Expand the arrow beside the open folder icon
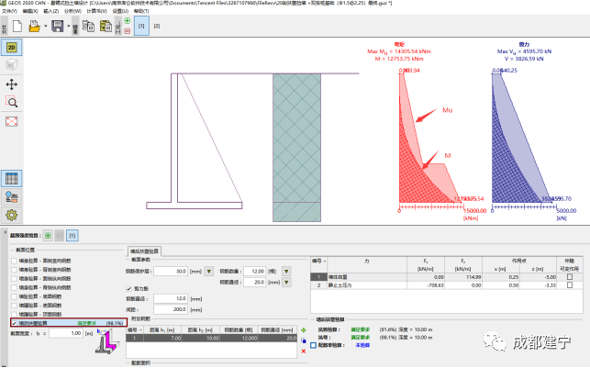 click(x=46, y=27)
